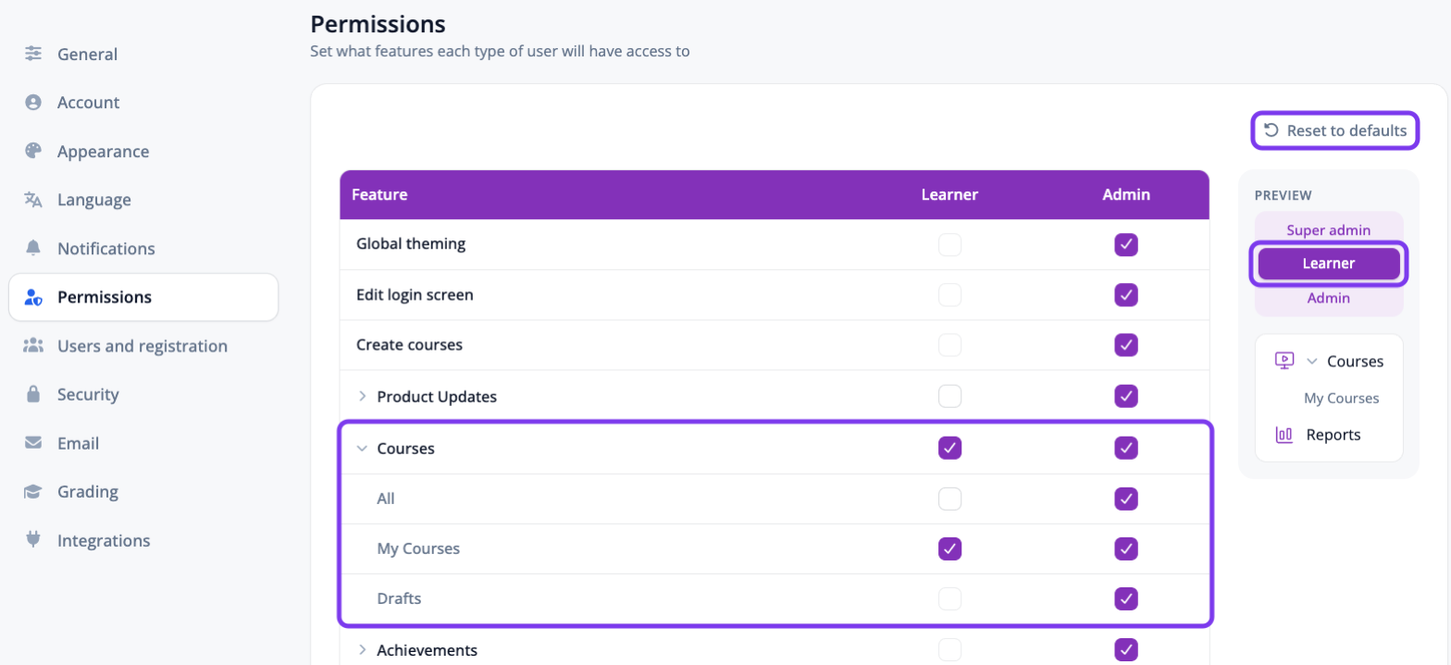Screen dimensions: 1451x665
Task: Collapse the Courses row chevron
Action: (362, 449)
